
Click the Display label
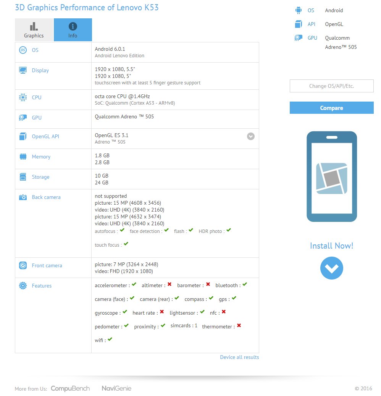(40, 71)
